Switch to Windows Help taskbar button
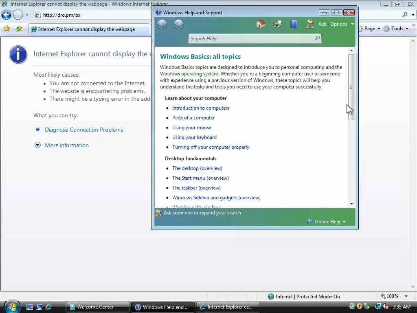 point(163,307)
